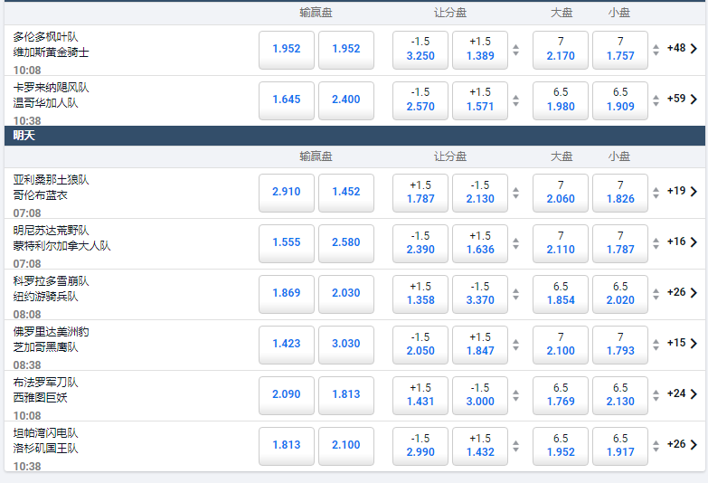Open the 坦帕湾闪电队 vs 洛杉矶国王队 match
The height and width of the screenshot is (483, 708).
point(46,440)
